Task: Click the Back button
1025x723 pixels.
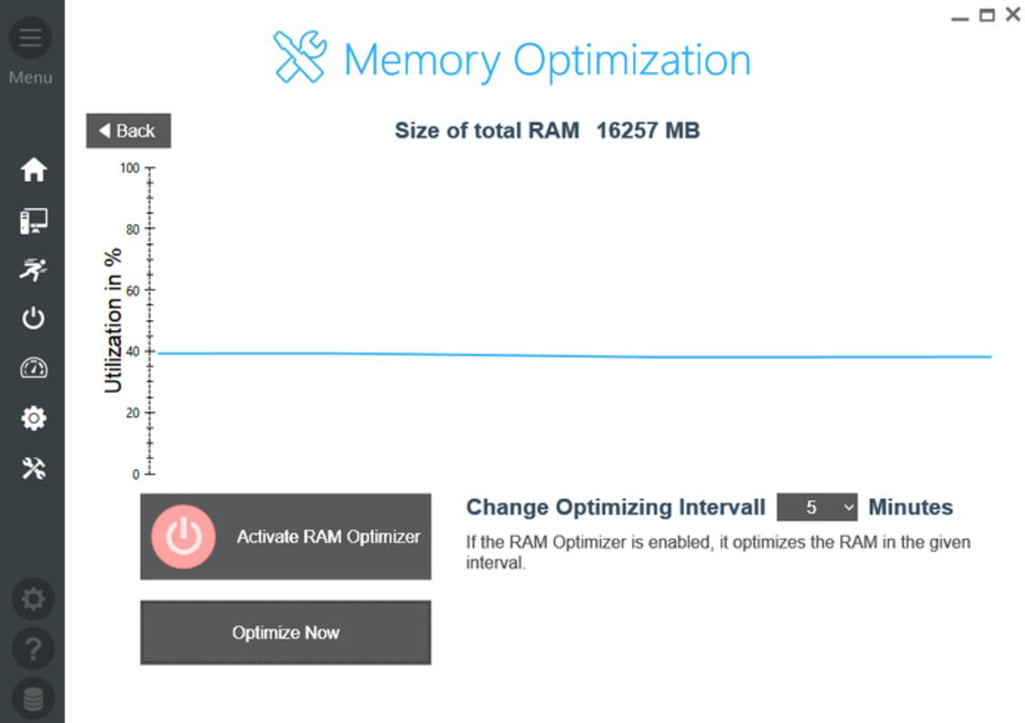Action: tap(128, 131)
